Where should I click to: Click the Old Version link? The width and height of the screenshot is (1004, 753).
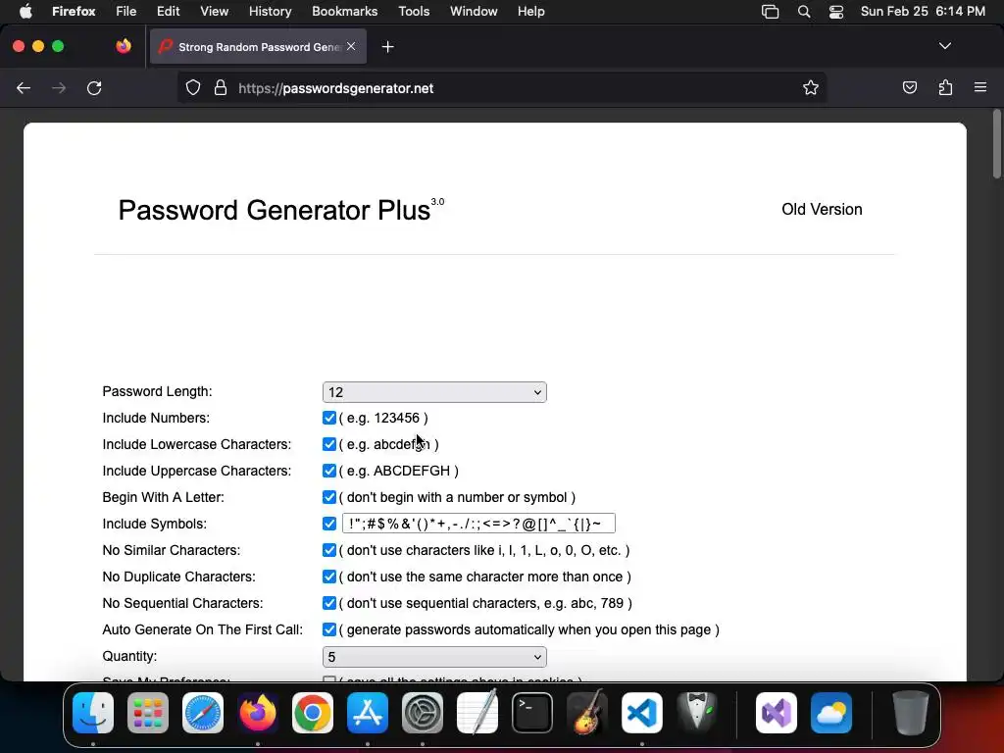pos(822,210)
